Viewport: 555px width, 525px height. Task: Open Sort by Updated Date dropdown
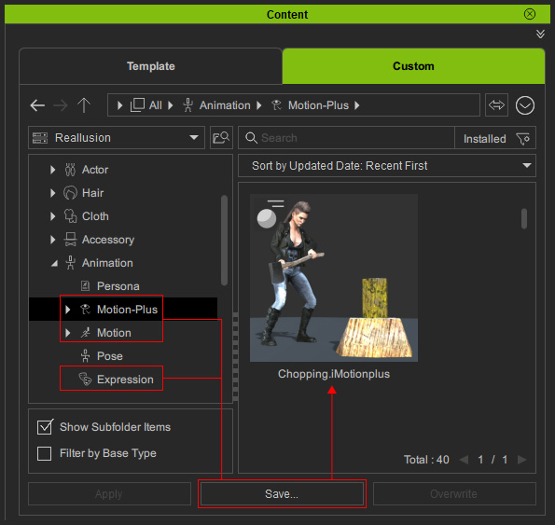(x=387, y=166)
